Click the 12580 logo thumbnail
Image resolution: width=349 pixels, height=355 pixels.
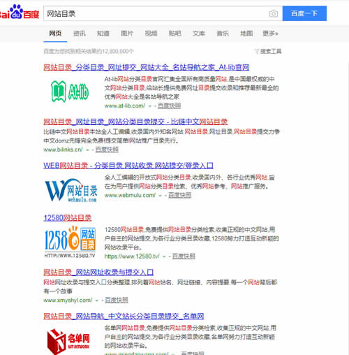(x=70, y=242)
